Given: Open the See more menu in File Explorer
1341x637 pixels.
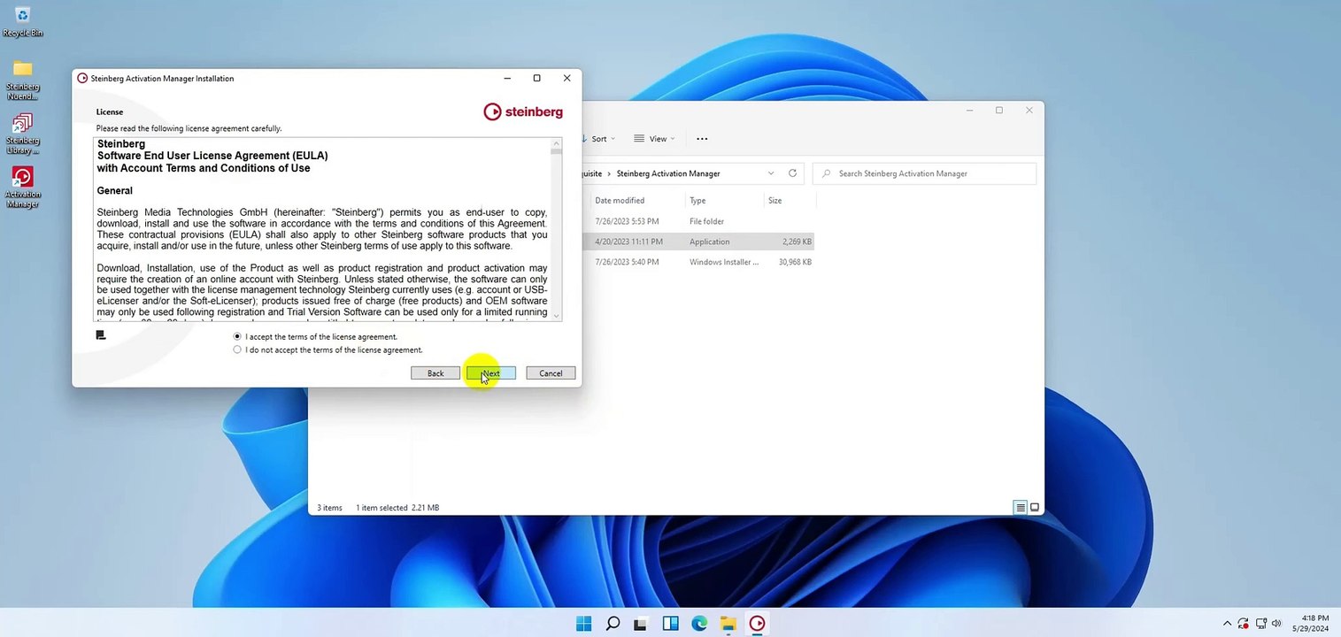Looking at the screenshot, I should (702, 139).
